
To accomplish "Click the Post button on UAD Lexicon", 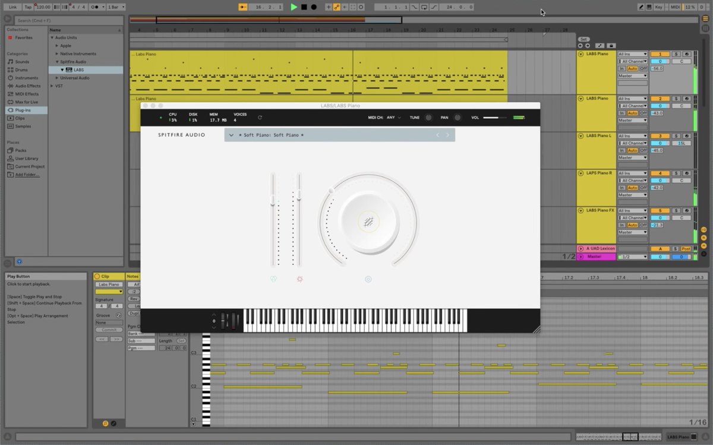I will 686,249.
